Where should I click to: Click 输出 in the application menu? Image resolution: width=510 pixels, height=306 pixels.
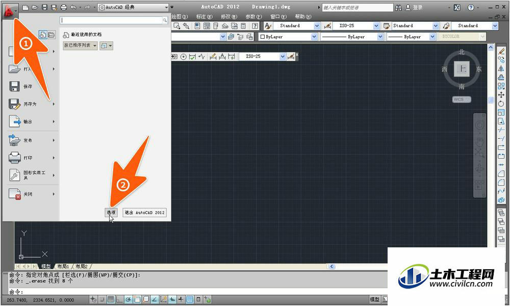tap(28, 121)
